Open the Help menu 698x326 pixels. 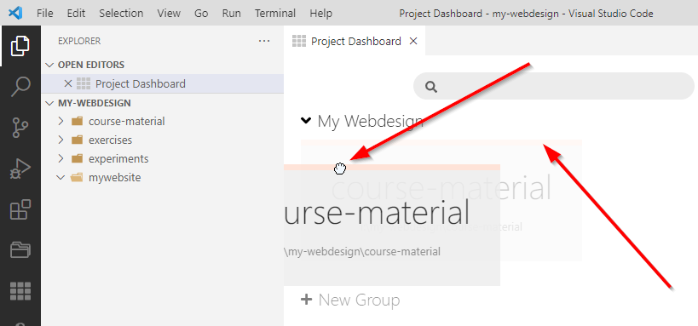pyautogui.click(x=321, y=14)
